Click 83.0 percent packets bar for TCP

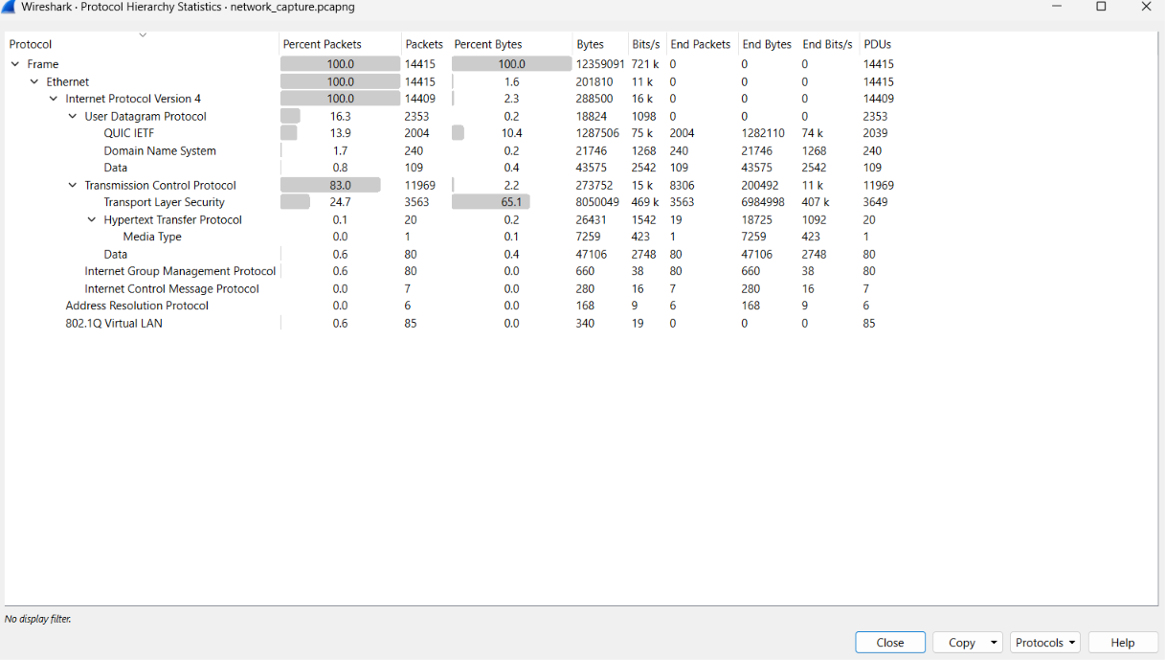click(x=330, y=185)
